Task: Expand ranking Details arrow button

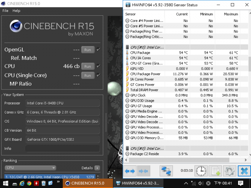Action: click(97, 168)
